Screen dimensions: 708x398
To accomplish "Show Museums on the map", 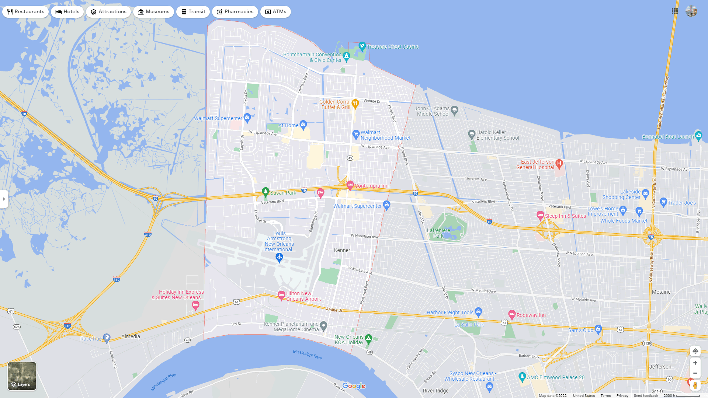I will (x=153, y=12).
